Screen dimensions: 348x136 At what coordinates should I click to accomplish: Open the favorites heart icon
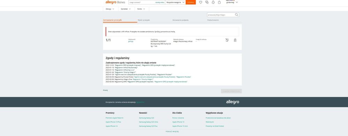(201, 2)
